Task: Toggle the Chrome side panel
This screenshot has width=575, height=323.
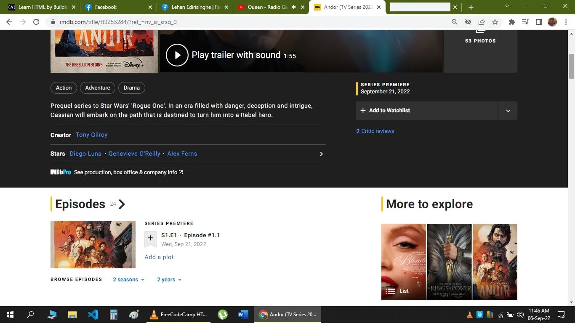Action: (538, 22)
